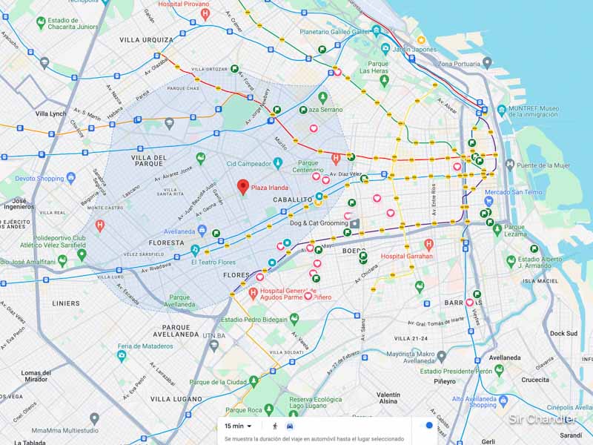Screen dimensions: 593x445
Task: Click the Planetario Galileo Galilei marker
Action: click(x=377, y=31)
